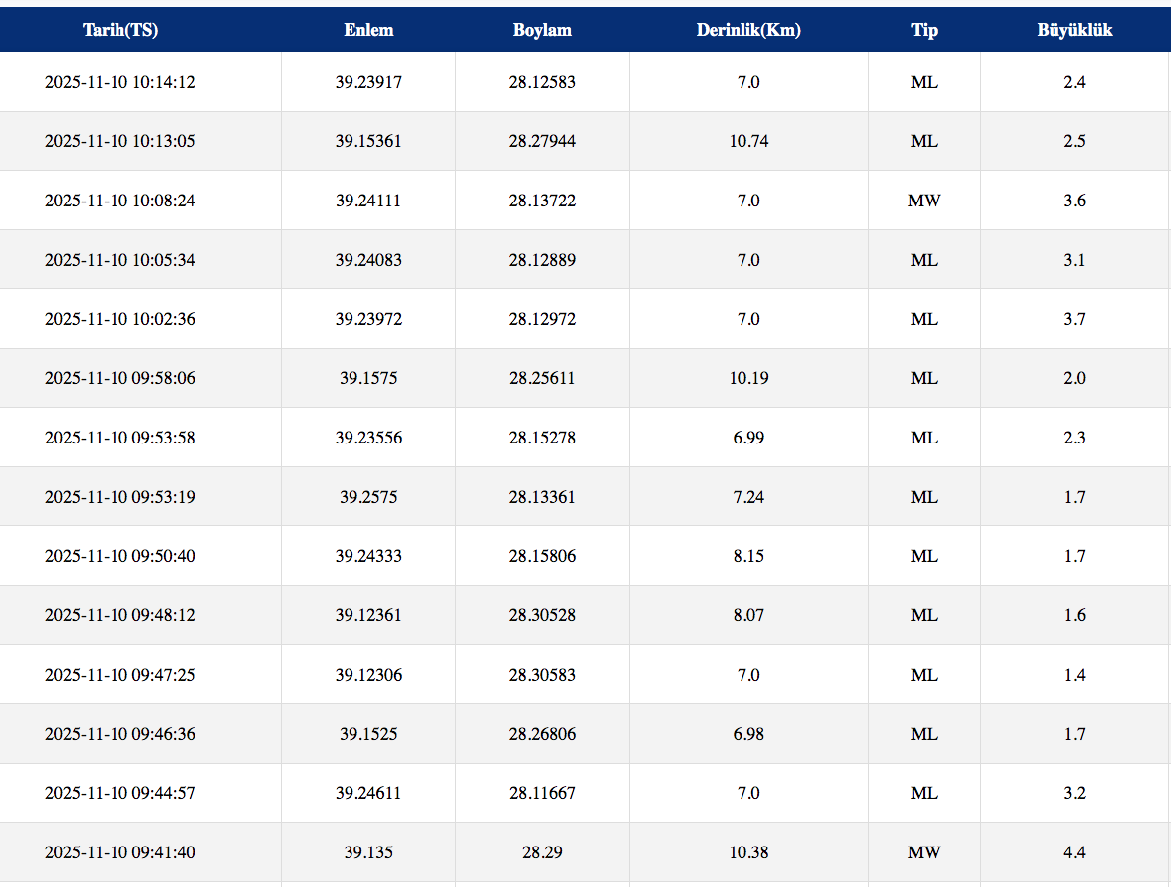This screenshot has height=887, width=1171.
Task: Click the depth value 10.74
Action: tap(748, 141)
